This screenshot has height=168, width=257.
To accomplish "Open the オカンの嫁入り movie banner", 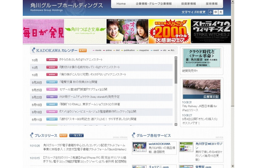I will point(127,31).
